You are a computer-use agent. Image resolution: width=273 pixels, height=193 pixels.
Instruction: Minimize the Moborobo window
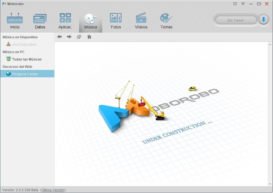pos(251,4)
